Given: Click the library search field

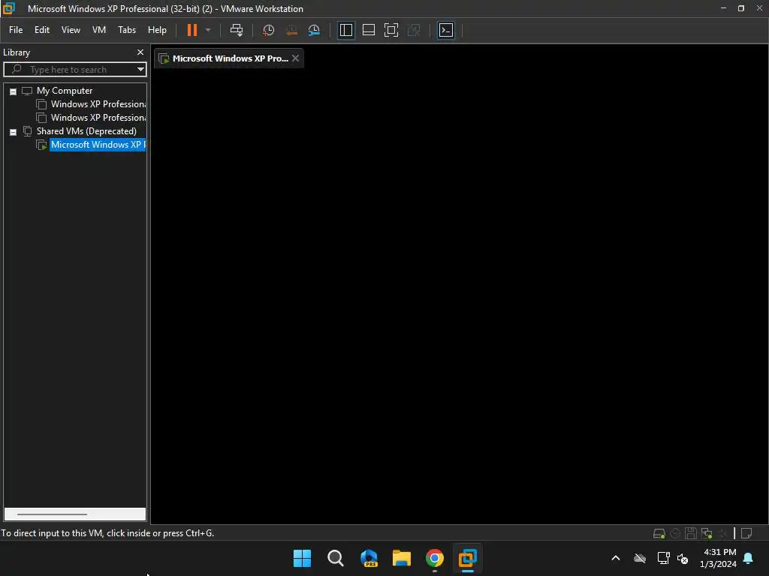Looking at the screenshot, I should (74, 70).
